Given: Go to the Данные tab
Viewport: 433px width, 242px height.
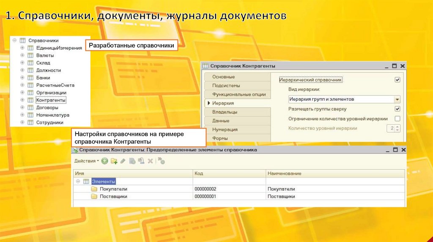Looking at the screenshot, I should (x=238, y=121).
